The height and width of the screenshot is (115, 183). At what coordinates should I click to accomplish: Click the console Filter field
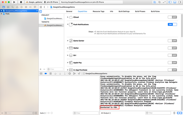click(x=158, y=113)
